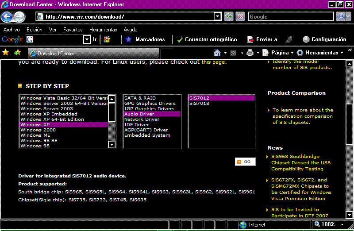
Task: Click the Forward navigation arrow
Action: 19,16
